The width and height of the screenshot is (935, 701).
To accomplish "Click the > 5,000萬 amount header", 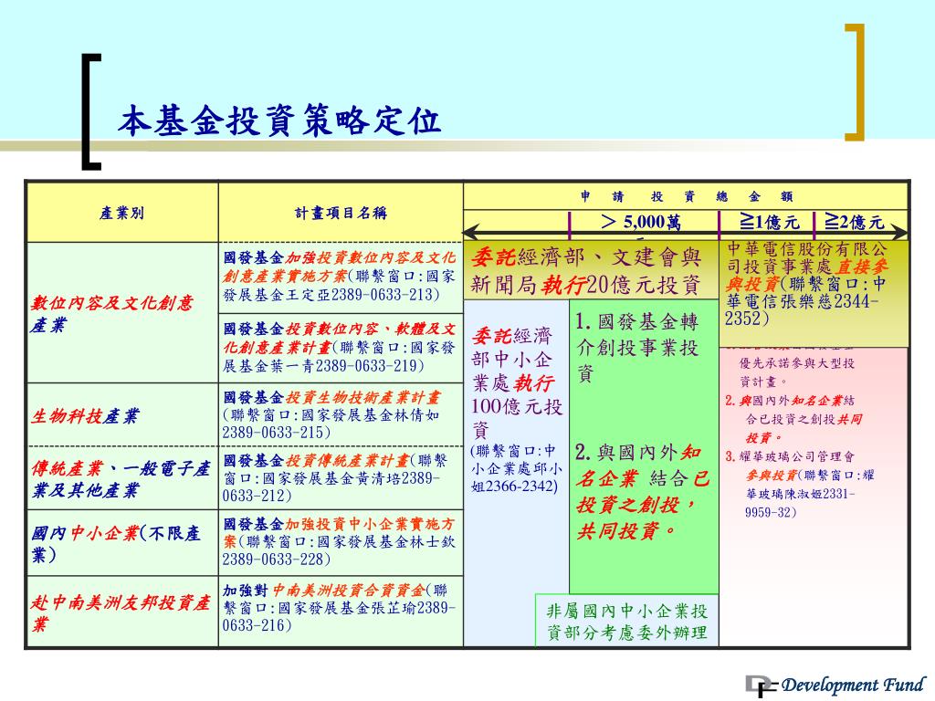I will (640, 222).
